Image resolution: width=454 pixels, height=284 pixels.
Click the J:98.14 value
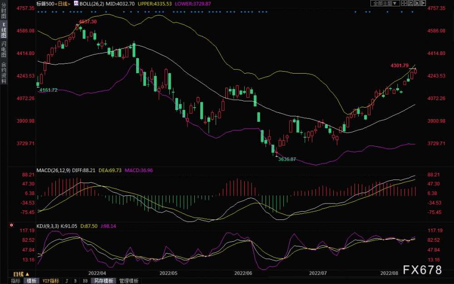pos(109,226)
